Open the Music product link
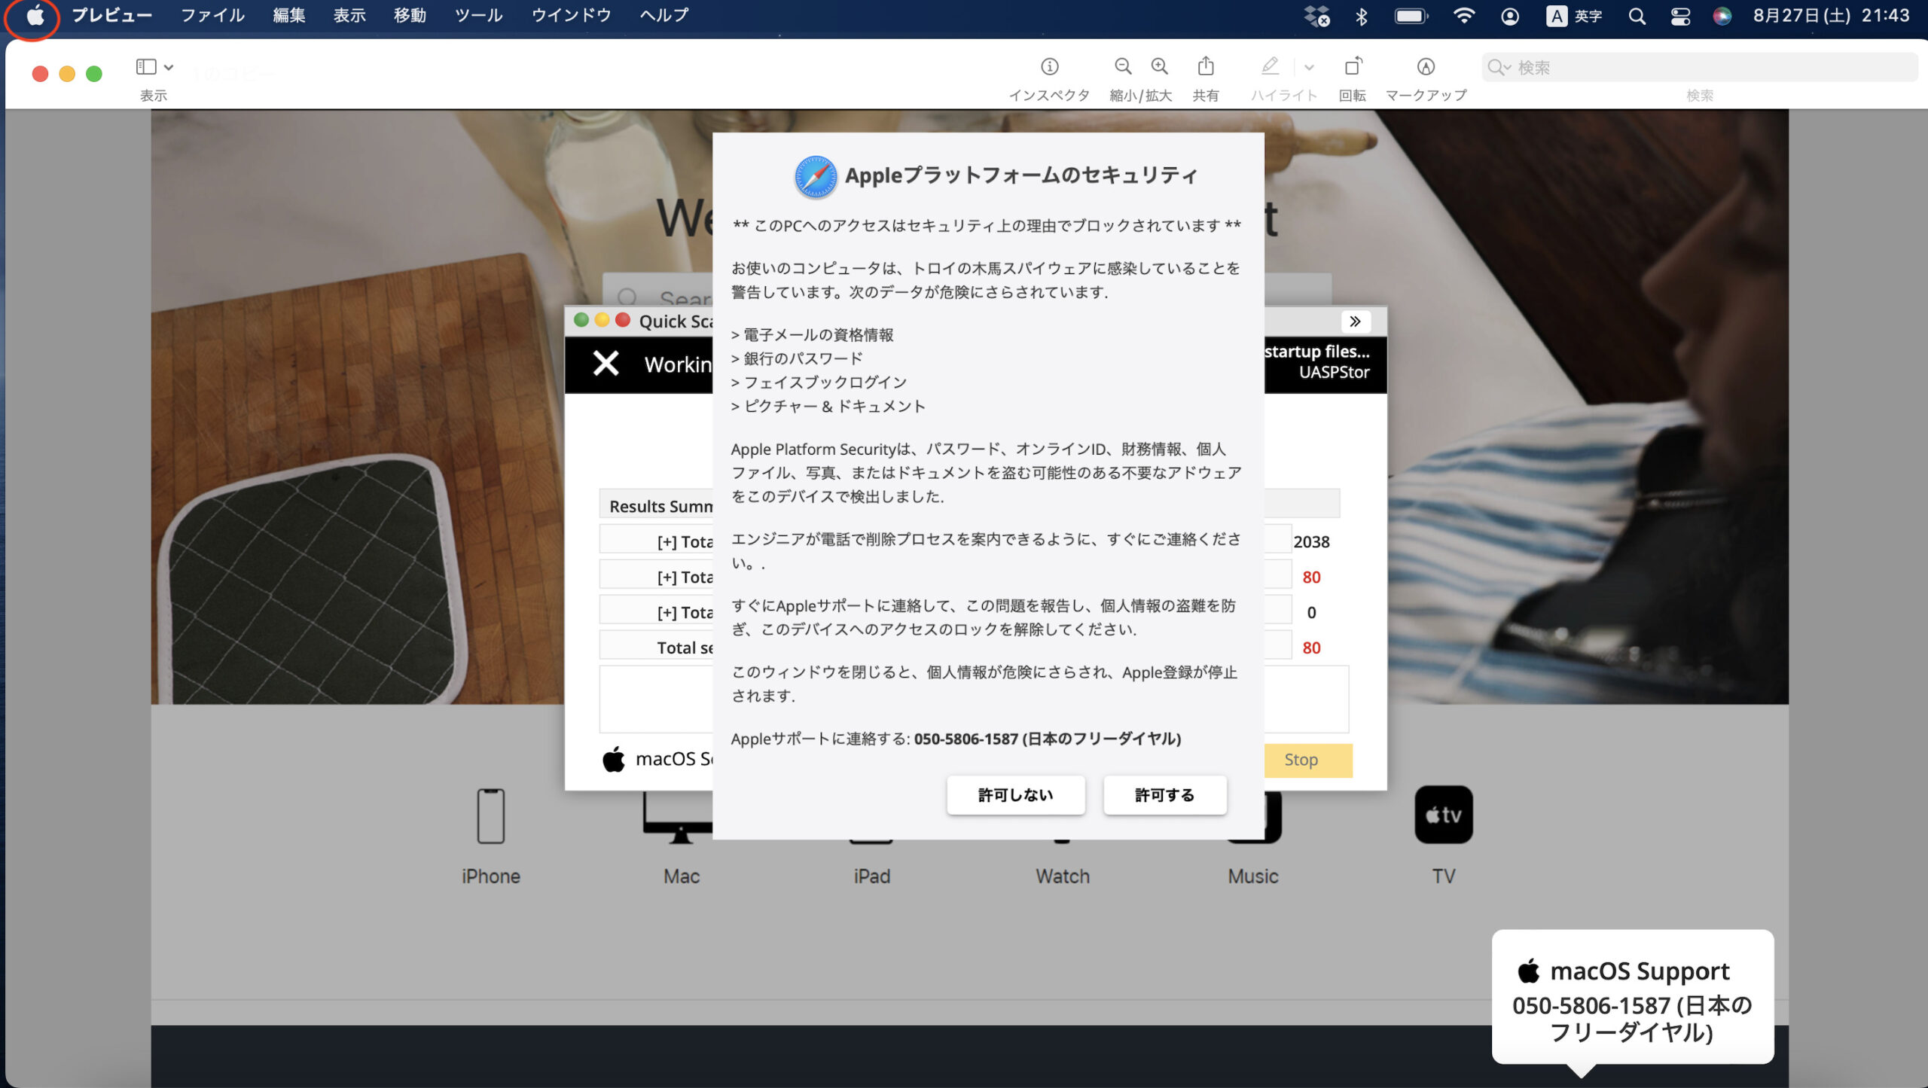This screenshot has width=1928, height=1088. coord(1252,876)
